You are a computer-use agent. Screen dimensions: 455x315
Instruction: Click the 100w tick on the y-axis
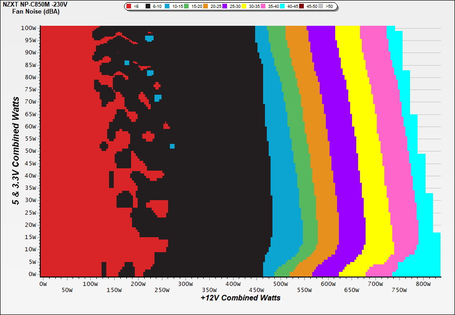(x=29, y=28)
